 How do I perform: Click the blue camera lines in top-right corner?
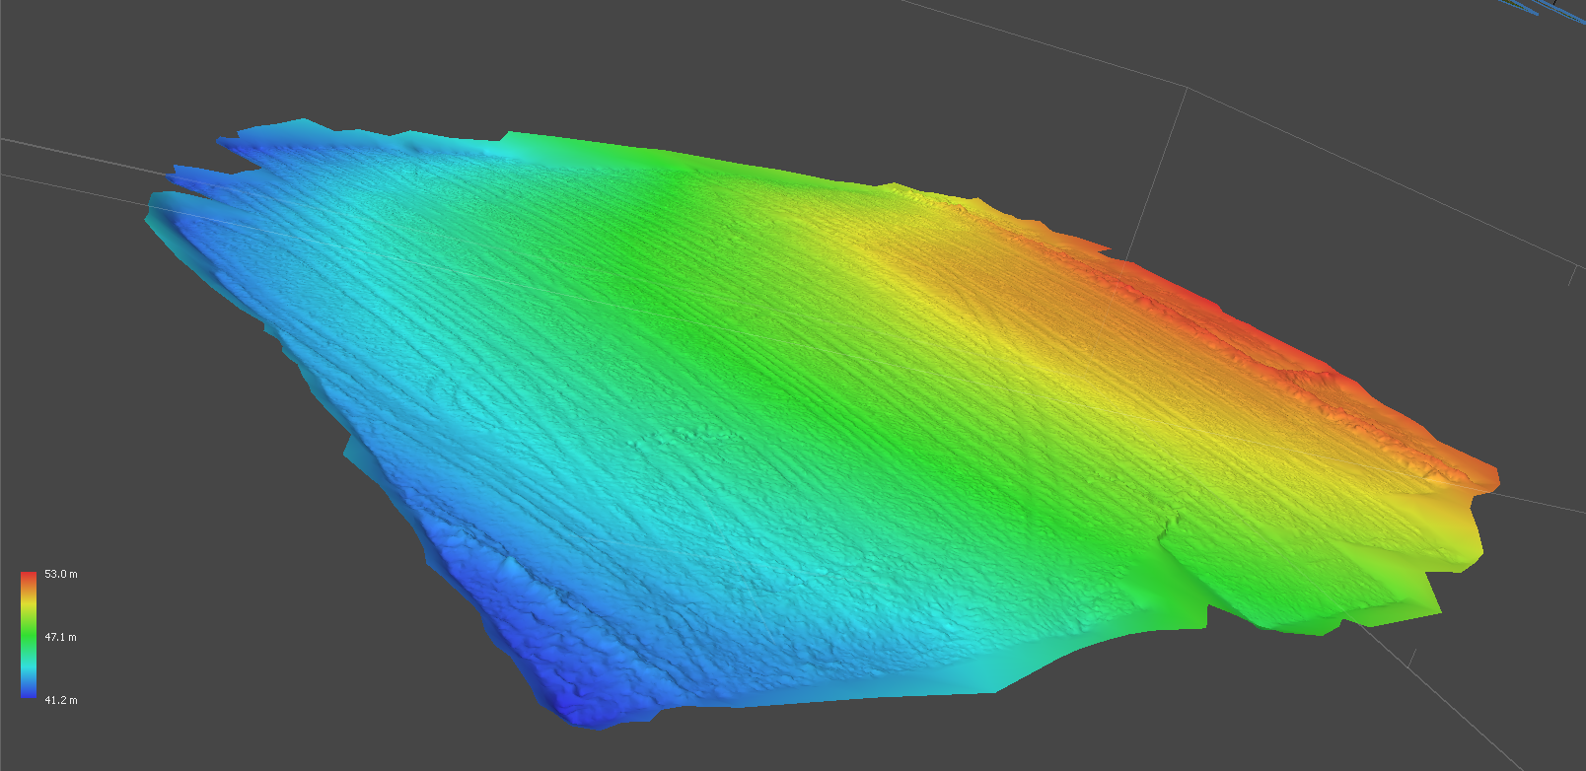point(1549,10)
